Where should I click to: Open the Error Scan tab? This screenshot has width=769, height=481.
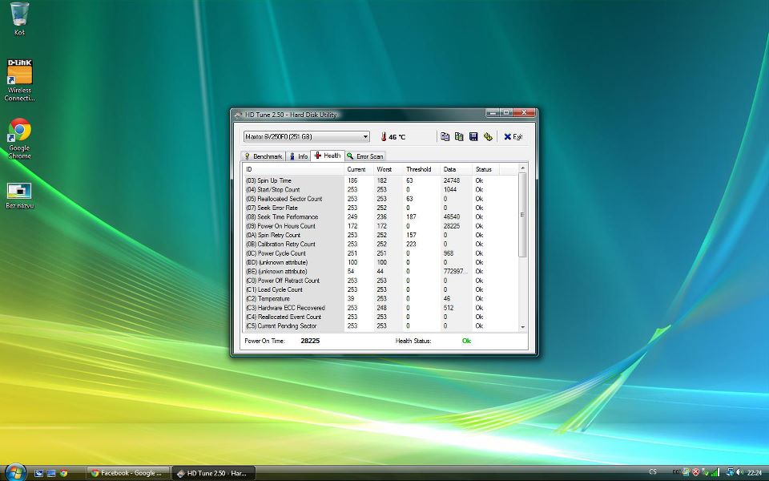pos(365,156)
